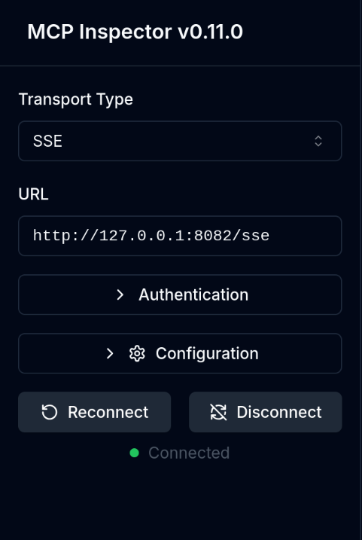Click the Transport Type label
Screen dimensions: 362x540
pyautogui.click(x=76, y=99)
